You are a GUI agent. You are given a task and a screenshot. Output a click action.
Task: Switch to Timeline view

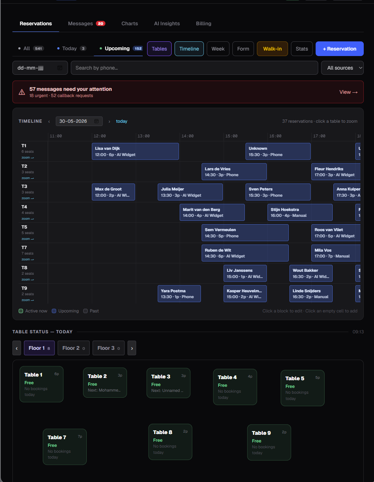[189, 49]
